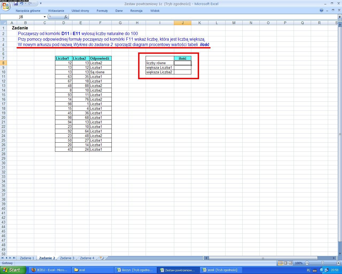Image resolution: width=342 pixels, height=274 pixels.
Task: Switch to Page Break Preview
Action: point(290,263)
